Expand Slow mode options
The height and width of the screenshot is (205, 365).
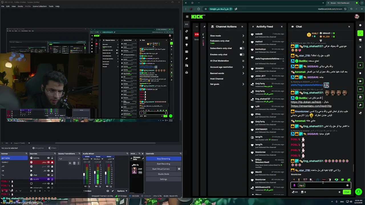click(x=243, y=36)
